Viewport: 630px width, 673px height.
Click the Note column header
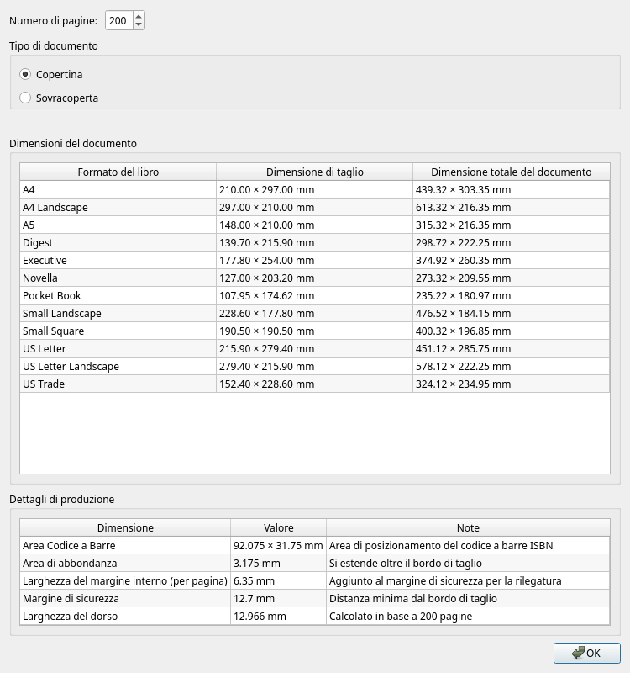click(468, 527)
